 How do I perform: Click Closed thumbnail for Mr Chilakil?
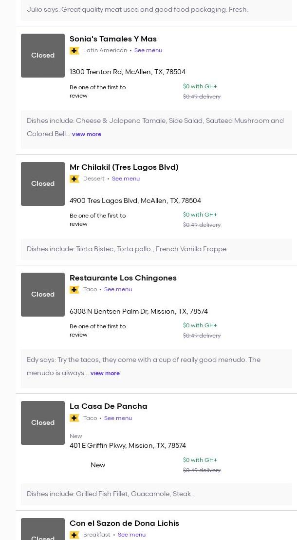click(x=43, y=184)
